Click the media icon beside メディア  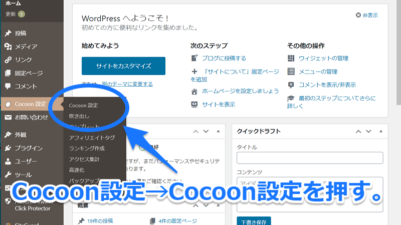point(8,46)
